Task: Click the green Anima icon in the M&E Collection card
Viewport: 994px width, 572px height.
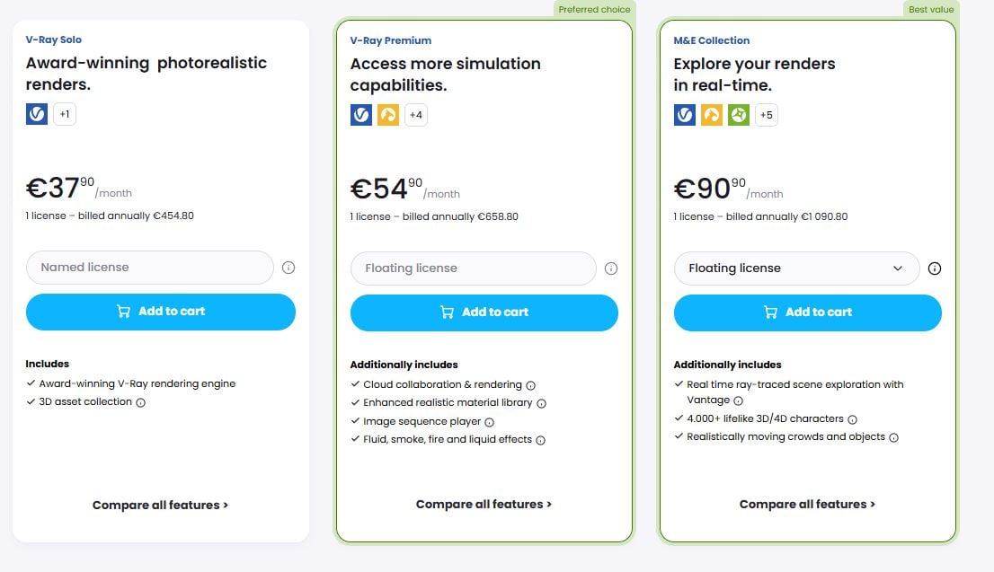Action: coord(738,115)
